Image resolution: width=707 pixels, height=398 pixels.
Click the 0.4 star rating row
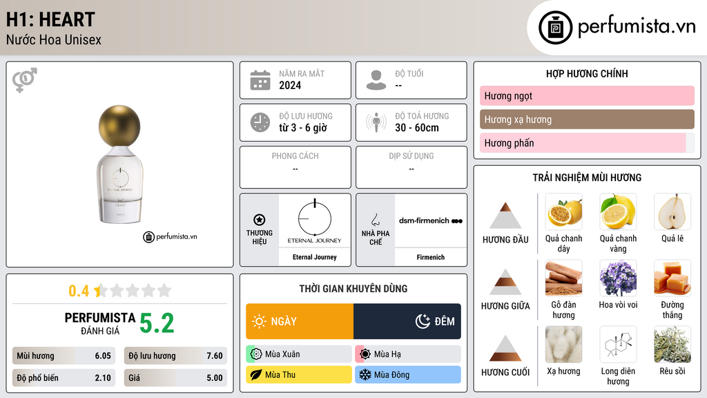click(120, 291)
